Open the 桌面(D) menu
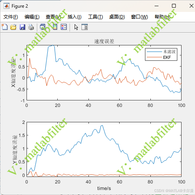Viewport: 195px width, 195px height. 117,17
